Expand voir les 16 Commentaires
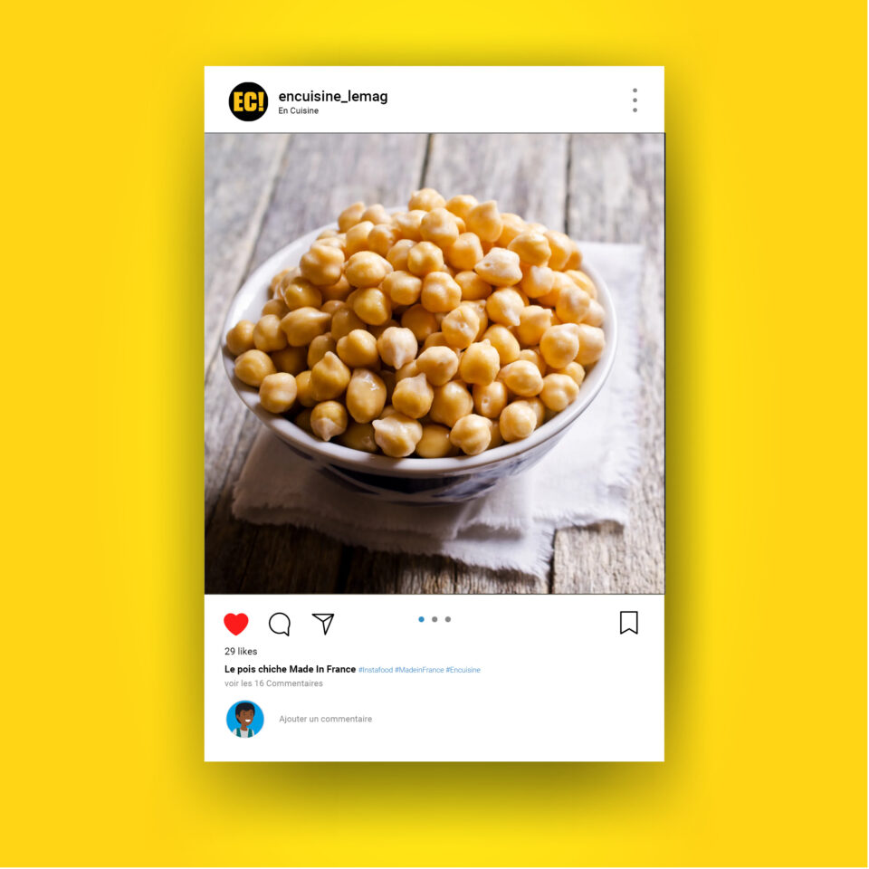 [273, 683]
